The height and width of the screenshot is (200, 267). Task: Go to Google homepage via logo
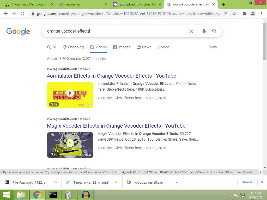click(x=18, y=32)
